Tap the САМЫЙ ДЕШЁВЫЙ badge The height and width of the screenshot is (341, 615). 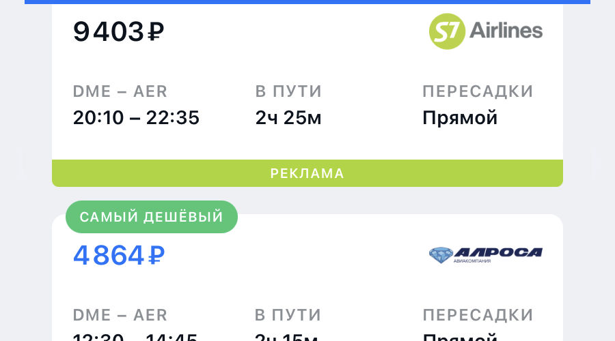point(152,217)
